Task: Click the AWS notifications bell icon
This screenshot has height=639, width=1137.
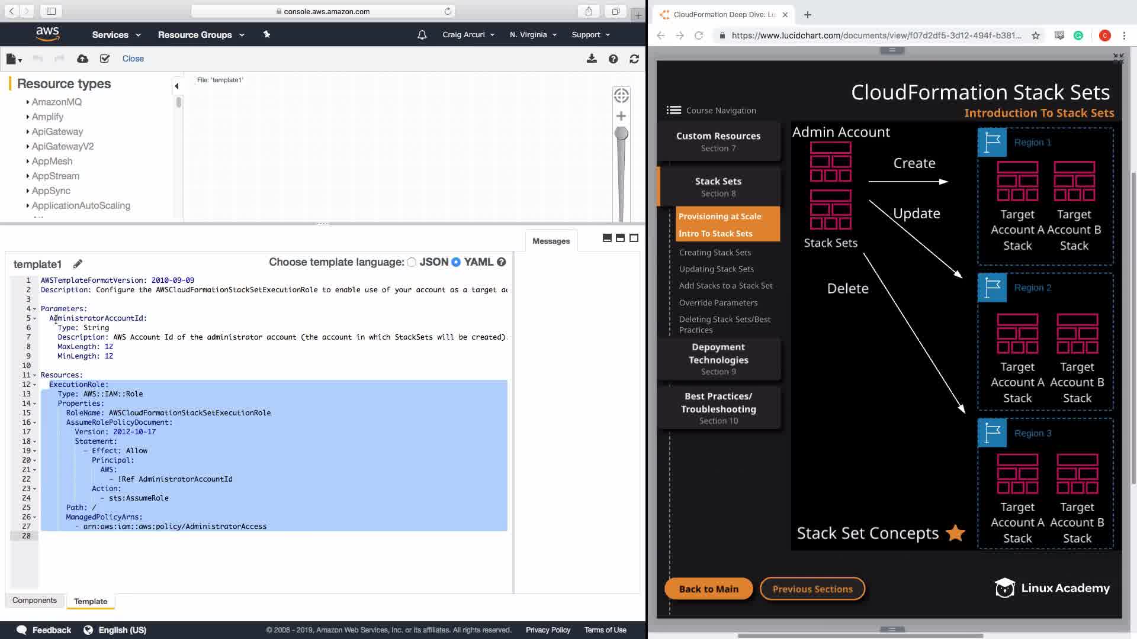Action: click(422, 35)
